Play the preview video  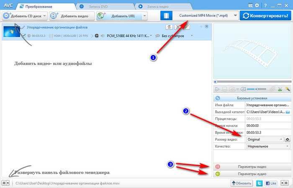(x=217, y=89)
